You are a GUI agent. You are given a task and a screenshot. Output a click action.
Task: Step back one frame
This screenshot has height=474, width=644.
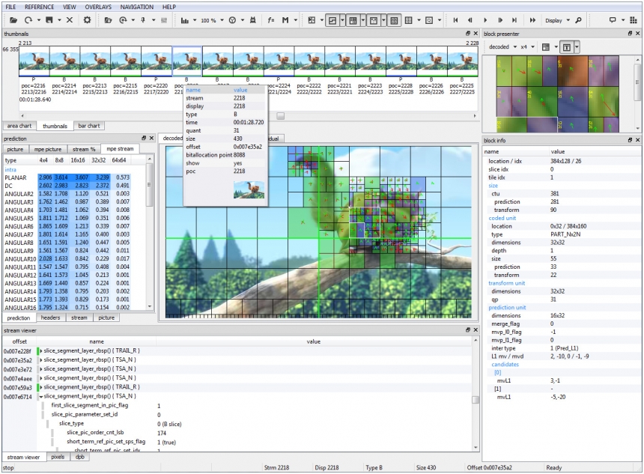tap(470, 20)
